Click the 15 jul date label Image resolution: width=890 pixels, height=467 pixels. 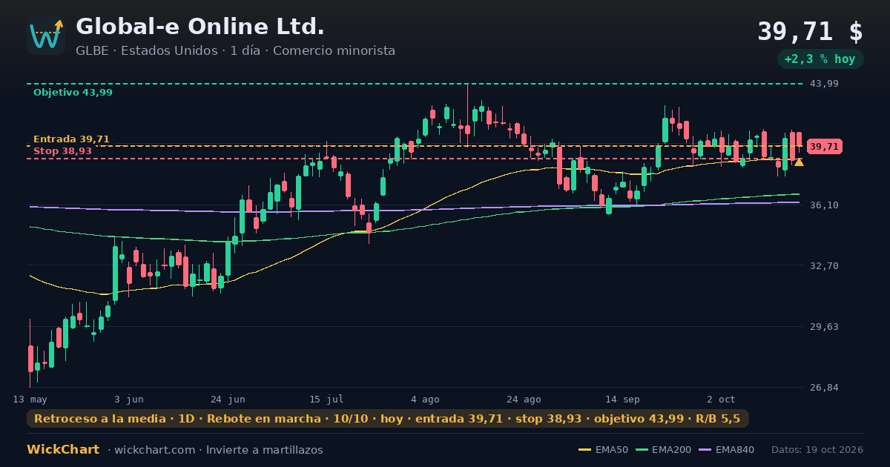326,399
